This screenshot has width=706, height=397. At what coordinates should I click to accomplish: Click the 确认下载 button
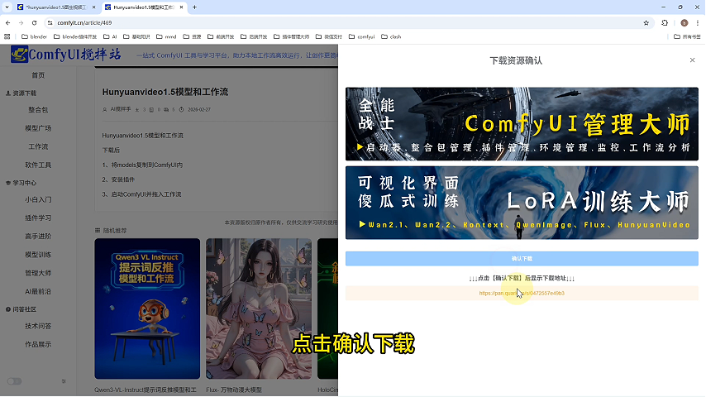522,259
